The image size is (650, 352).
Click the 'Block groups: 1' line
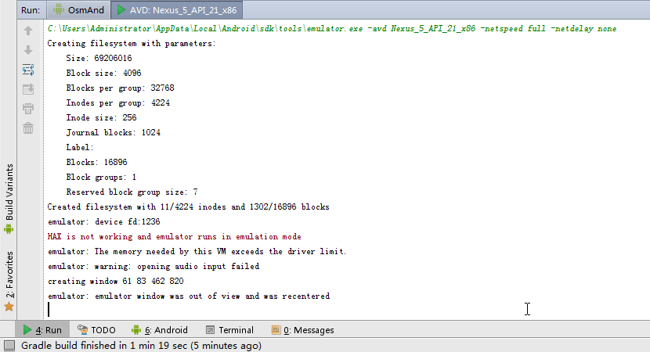[x=101, y=178]
